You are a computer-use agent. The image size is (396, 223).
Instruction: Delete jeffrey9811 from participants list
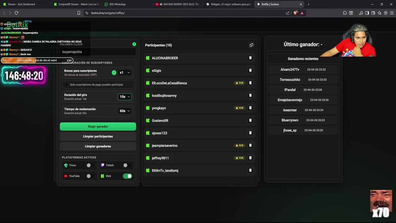pyautogui.click(x=250, y=158)
